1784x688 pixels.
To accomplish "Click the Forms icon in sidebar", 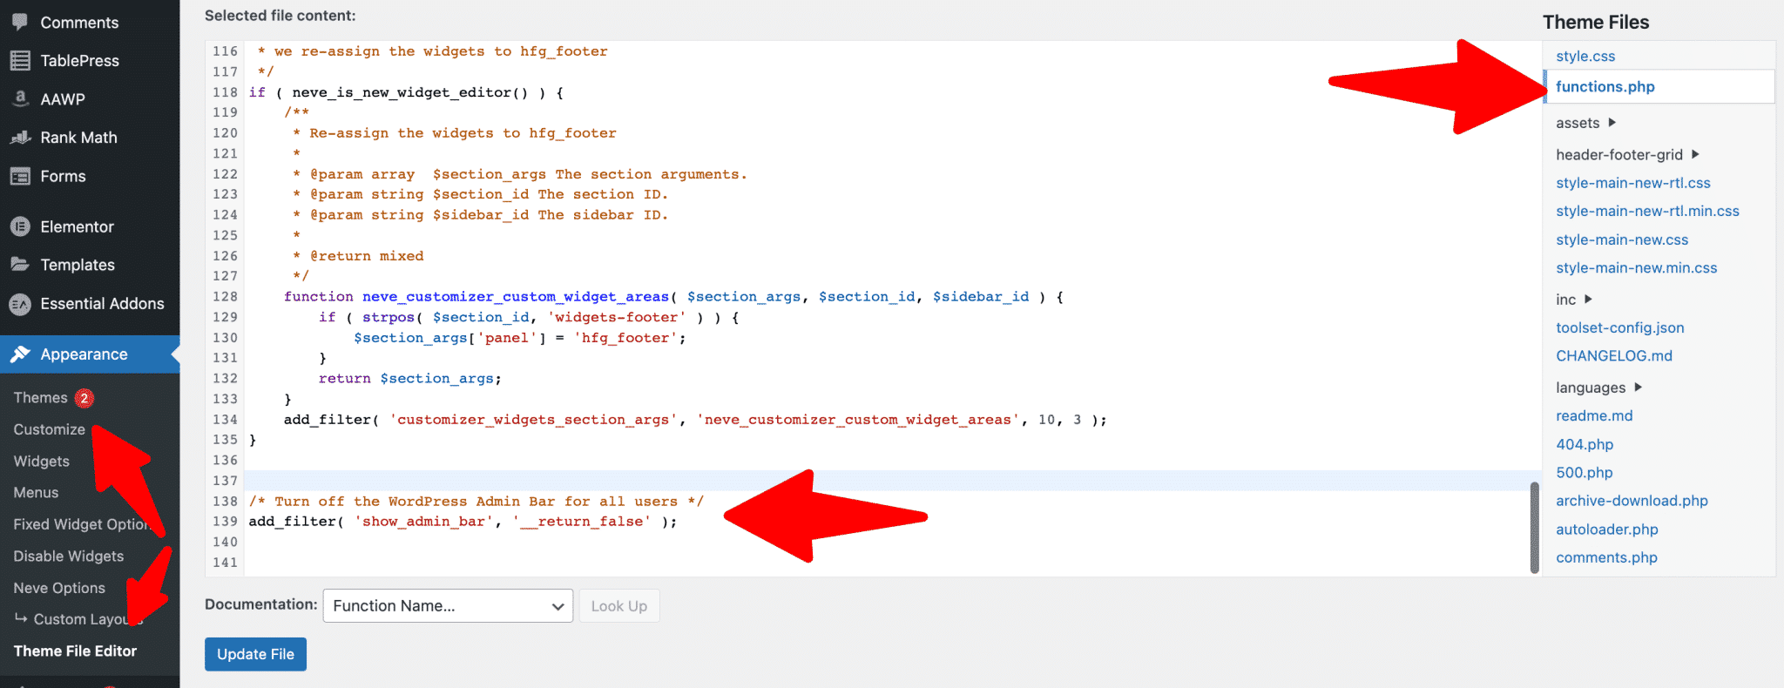I will (20, 176).
